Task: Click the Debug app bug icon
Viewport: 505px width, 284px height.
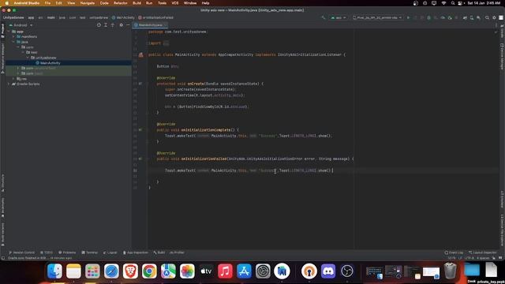Action: [x=428, y=17]
